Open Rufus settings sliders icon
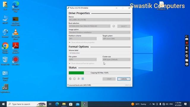Image resolution: width=190 pixels, height=107 pixels. 78,79
